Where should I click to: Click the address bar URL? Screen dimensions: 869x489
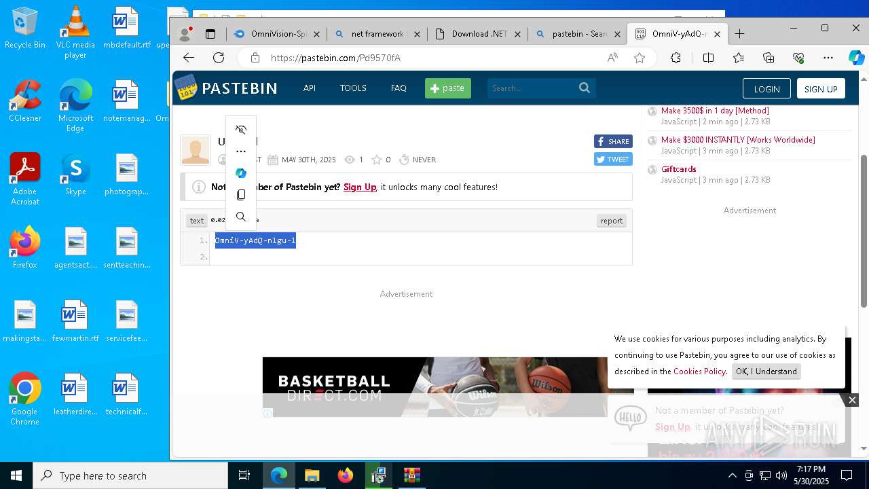pyautogui.click(x=335, y=58)
